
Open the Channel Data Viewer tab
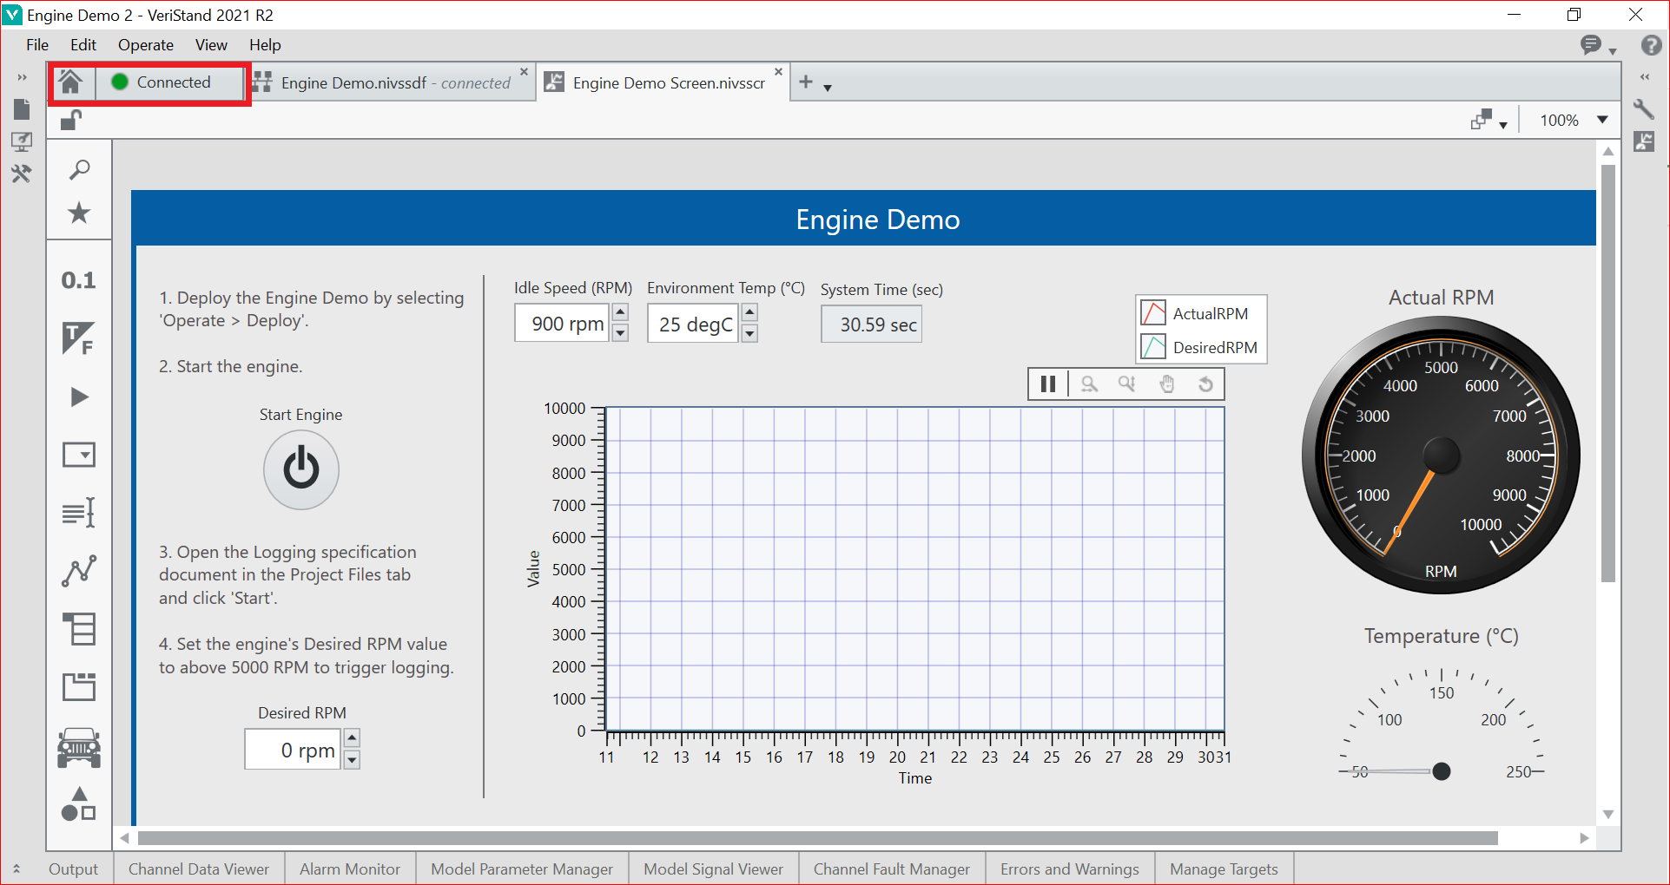click(199, 869)
